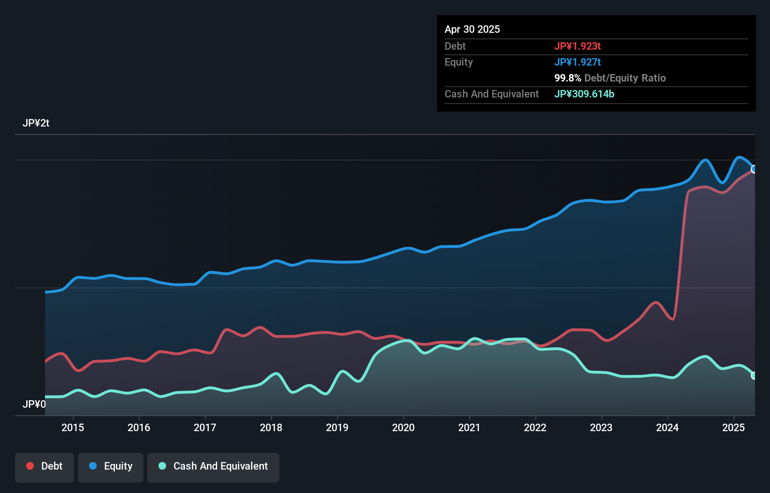This screenshot has width=770, height=493.
Task: Click the 99.8% Debt/Equity Ratio text
Action: point(610,78)
